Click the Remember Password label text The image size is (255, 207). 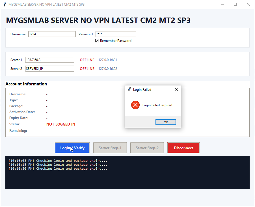click(x=116, y=41)
